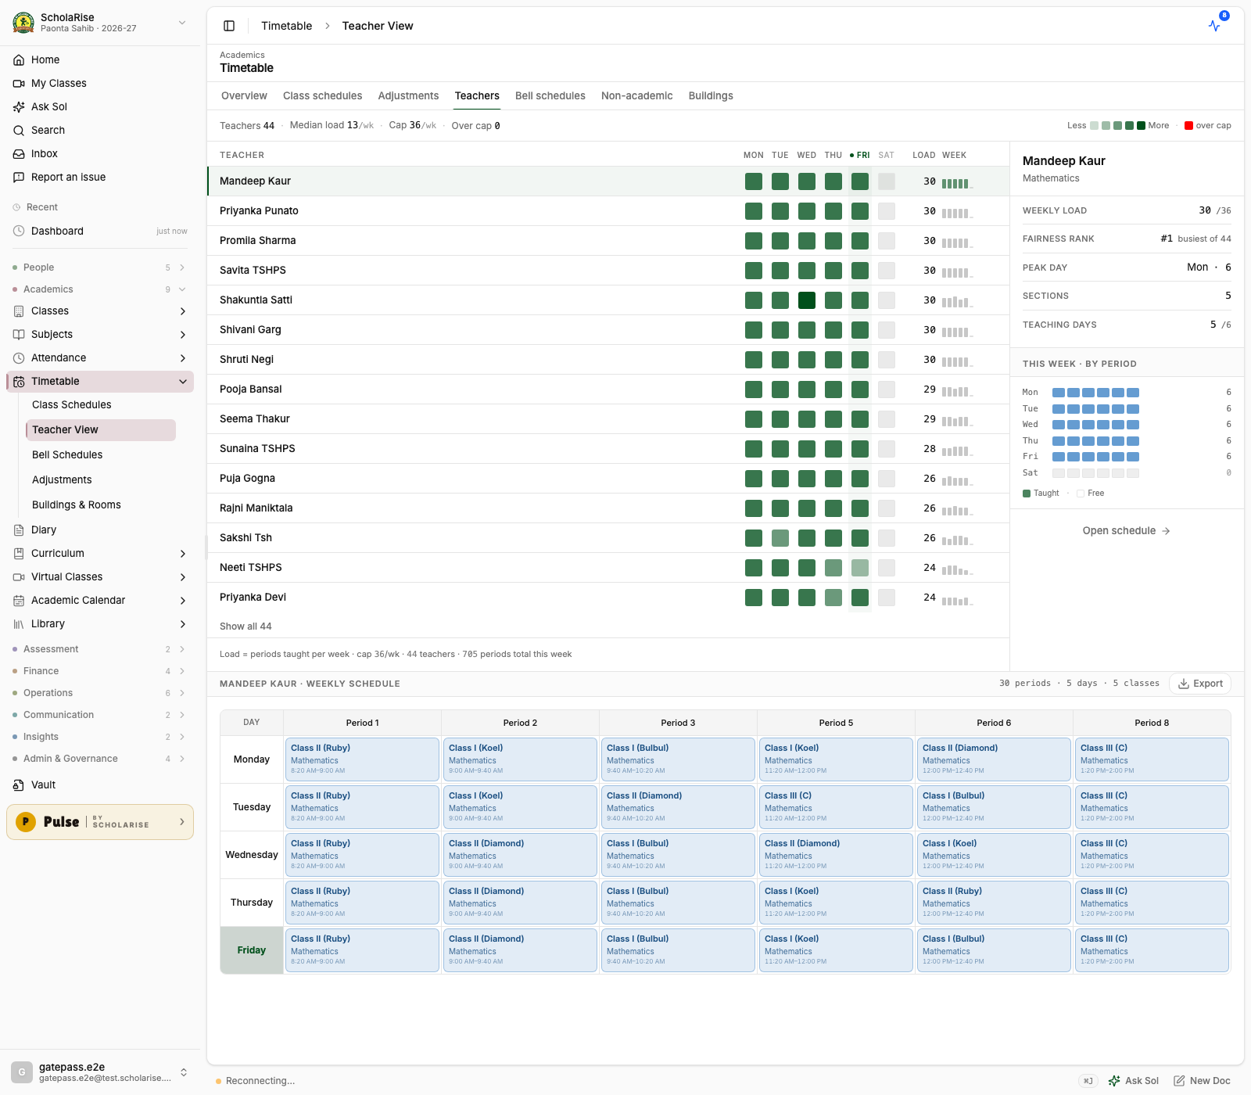This screenshot has height=1095, width=1251.
Task: Select the Neeti TSHPS teacher row
Action: coord(608,568)
